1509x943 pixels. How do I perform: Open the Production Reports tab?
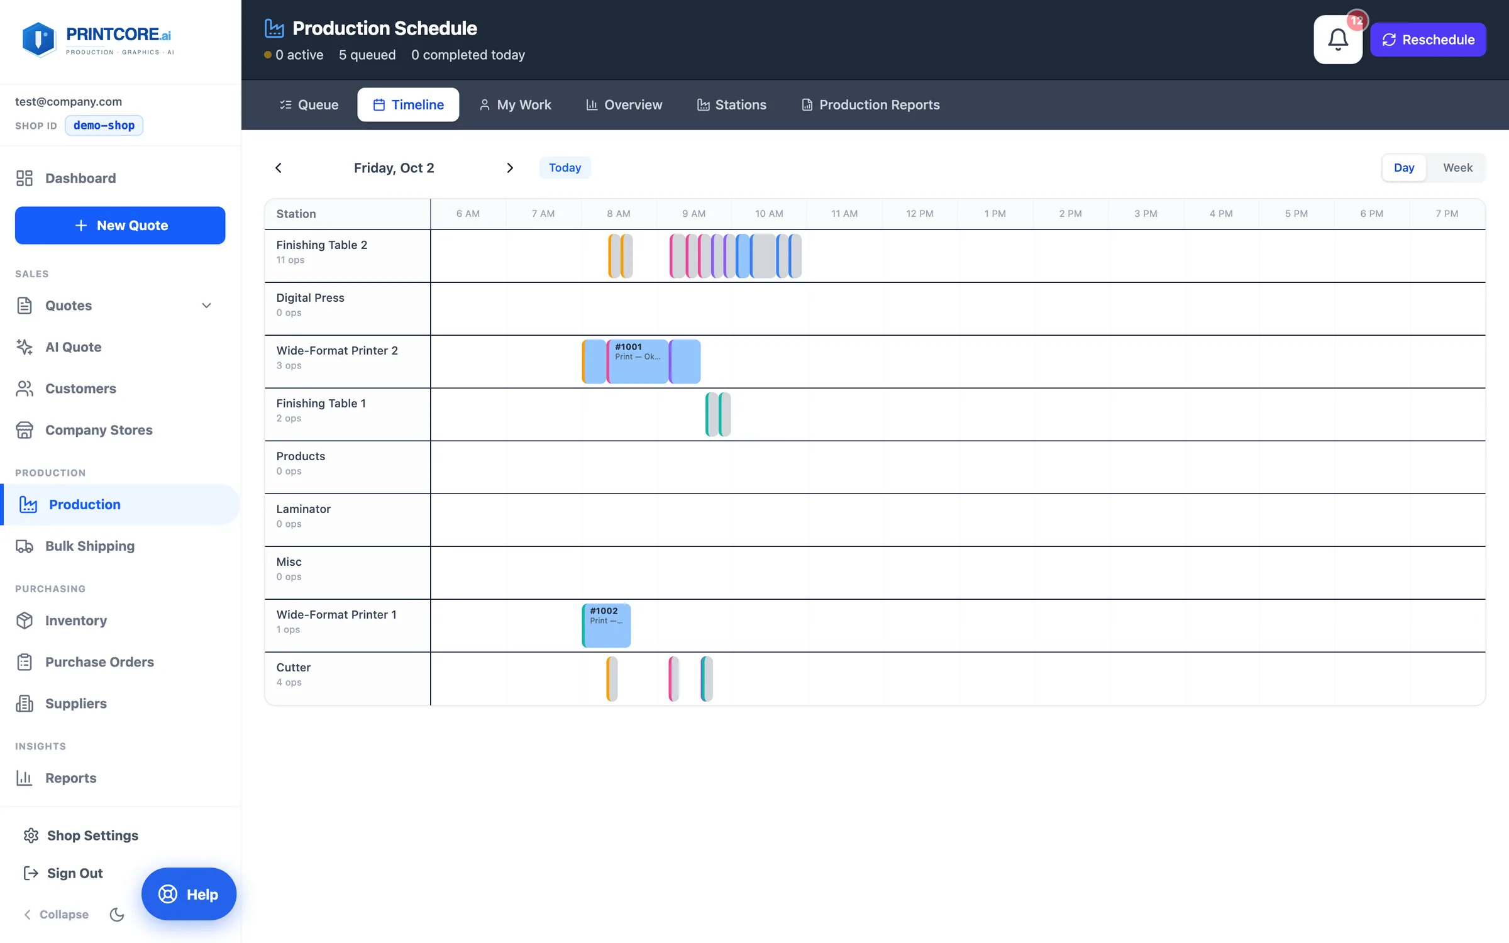pyautogui.click(x=870, y=105)
